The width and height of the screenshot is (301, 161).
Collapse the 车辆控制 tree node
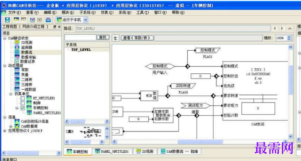[x=17, y=108]
